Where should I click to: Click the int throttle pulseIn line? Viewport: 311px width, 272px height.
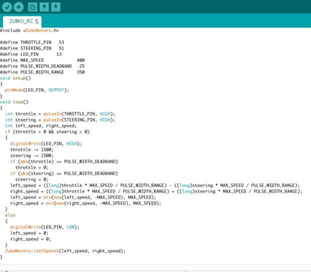[x=60, y=114]
